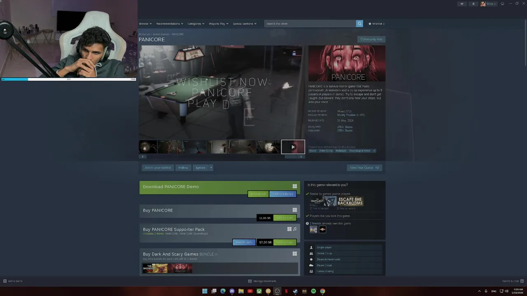Open Supporter Pack bundle info
Viewport: 527px width, 296px height.
pyautogui.click(x=244, y=243)
